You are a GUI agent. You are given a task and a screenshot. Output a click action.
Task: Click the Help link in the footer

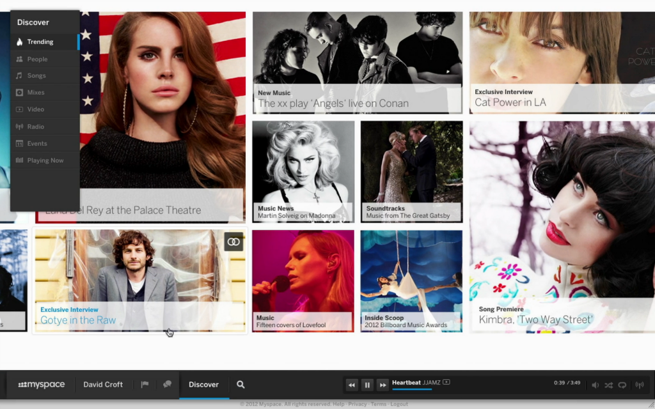339,404
